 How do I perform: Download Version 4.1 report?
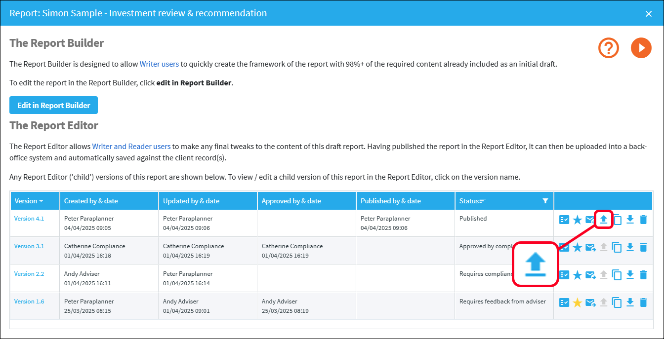(630, 220)
